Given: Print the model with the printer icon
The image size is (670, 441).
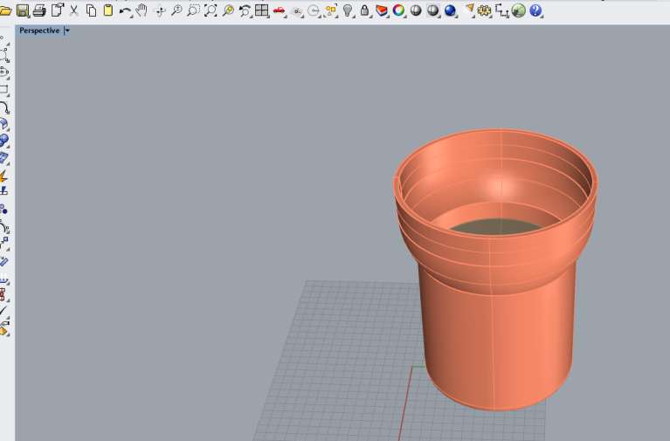Looking at the screenshot, I should click(39, 10).
